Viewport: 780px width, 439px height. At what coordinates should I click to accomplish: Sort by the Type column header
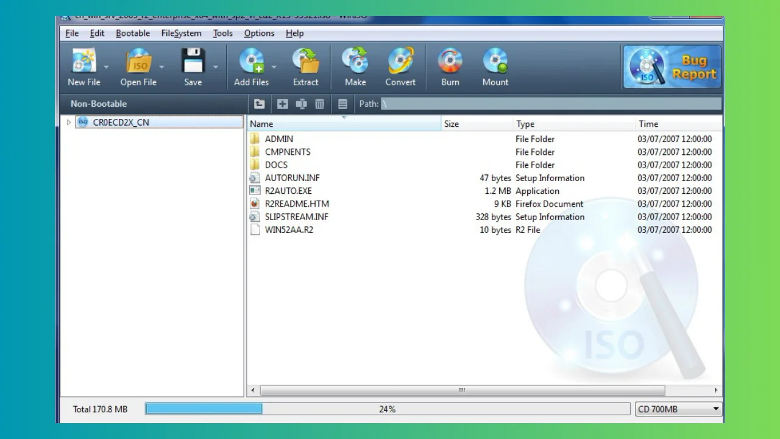click(574, 124)
